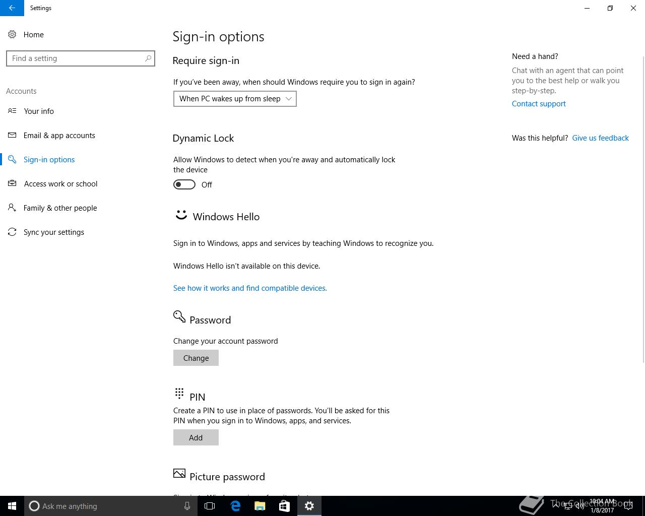Screen dimensions: 645x516
Task: Click the Home gear icon
Action: click(12, 34)
